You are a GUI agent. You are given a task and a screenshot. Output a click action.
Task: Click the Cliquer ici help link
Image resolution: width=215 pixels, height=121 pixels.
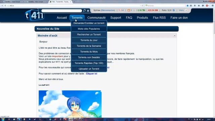click(91, 74)
